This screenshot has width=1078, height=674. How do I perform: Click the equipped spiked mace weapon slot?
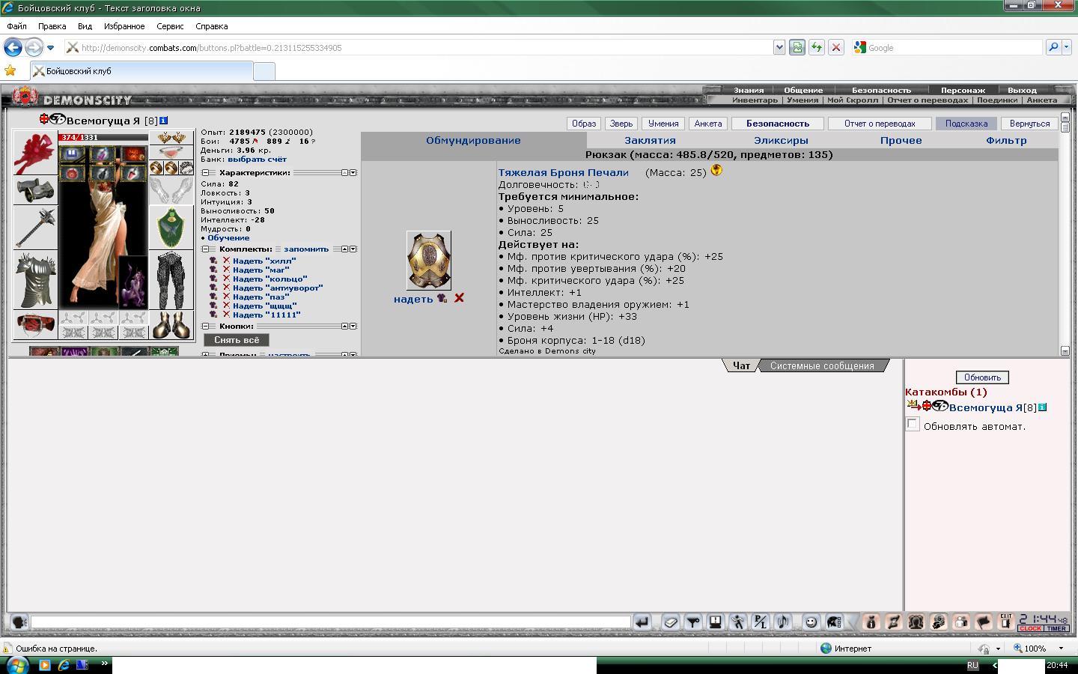tap(35, 228)
